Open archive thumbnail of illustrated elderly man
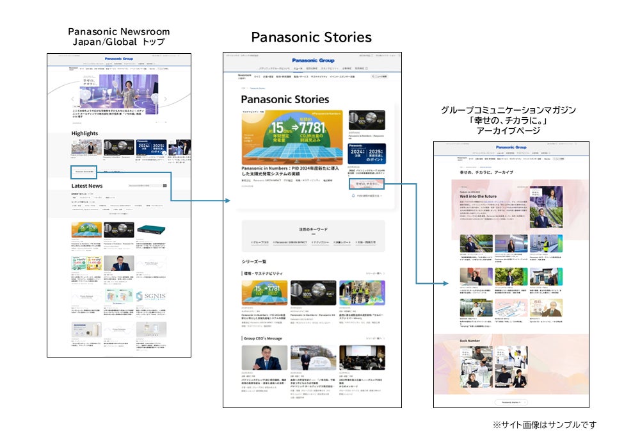This screenshot has width=640, height=444. tap(546, 308)
